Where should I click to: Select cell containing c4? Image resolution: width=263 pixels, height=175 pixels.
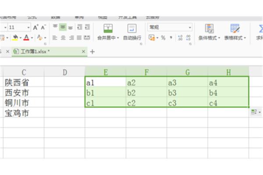(228, 102)
